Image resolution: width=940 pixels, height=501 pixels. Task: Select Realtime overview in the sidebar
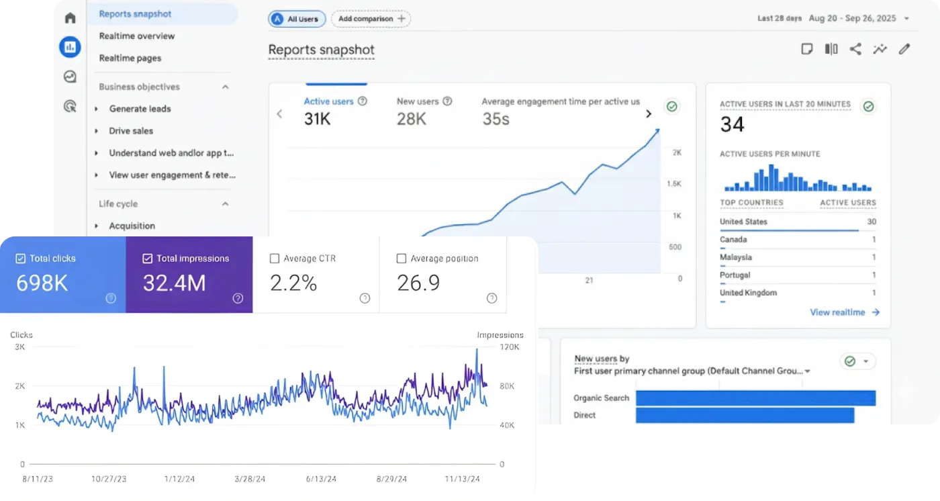point(137,36)
